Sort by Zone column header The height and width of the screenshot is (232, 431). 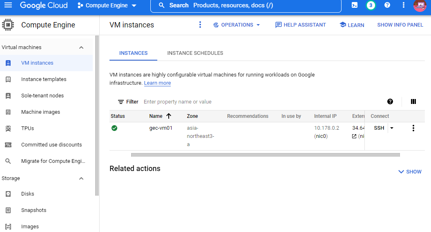click(192, 116)
